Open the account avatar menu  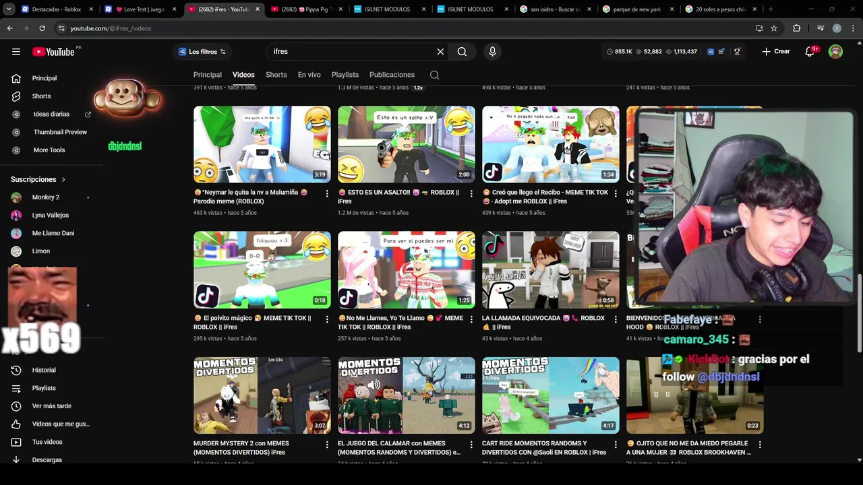click(835, 51)
